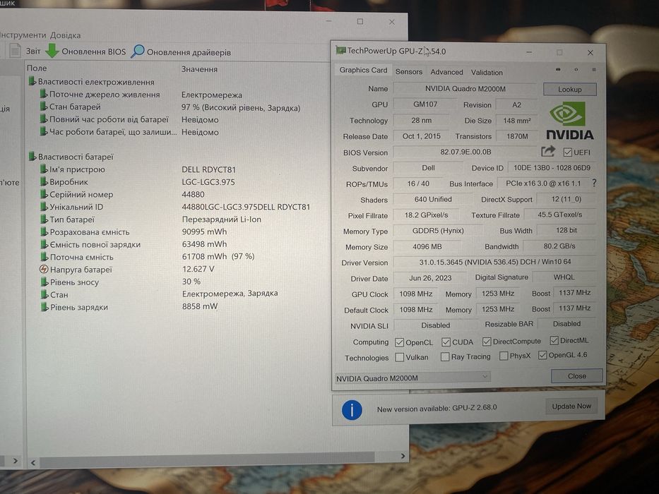Click the report page icon in toolbar
The image size is (659, 494).
coord(15,50)
